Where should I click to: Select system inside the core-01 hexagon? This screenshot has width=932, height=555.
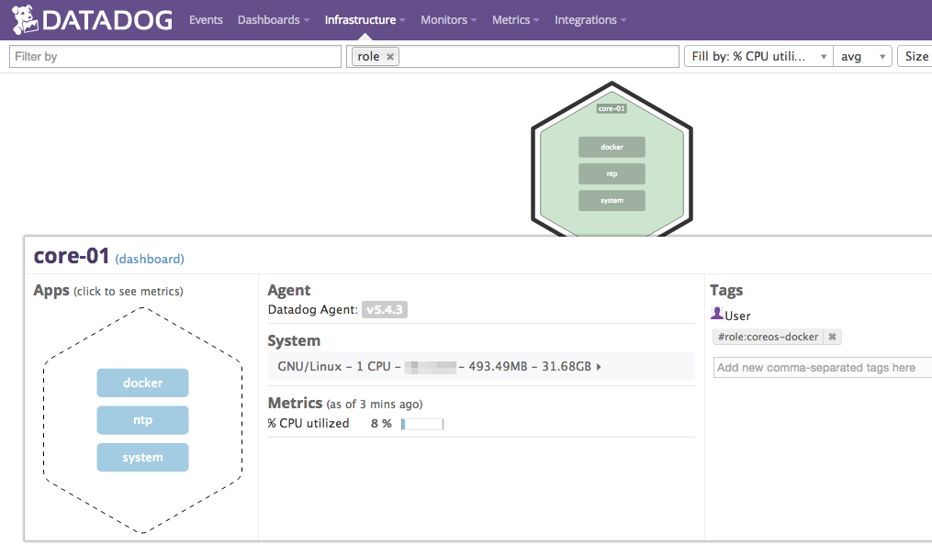612,201
